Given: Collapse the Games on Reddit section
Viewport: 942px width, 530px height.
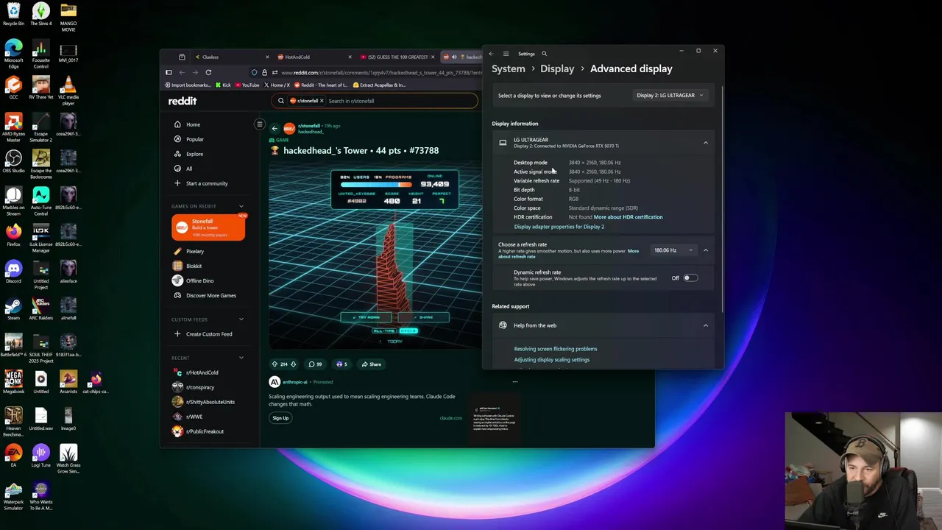Looking at the screenshot, I should pos(241,206).
